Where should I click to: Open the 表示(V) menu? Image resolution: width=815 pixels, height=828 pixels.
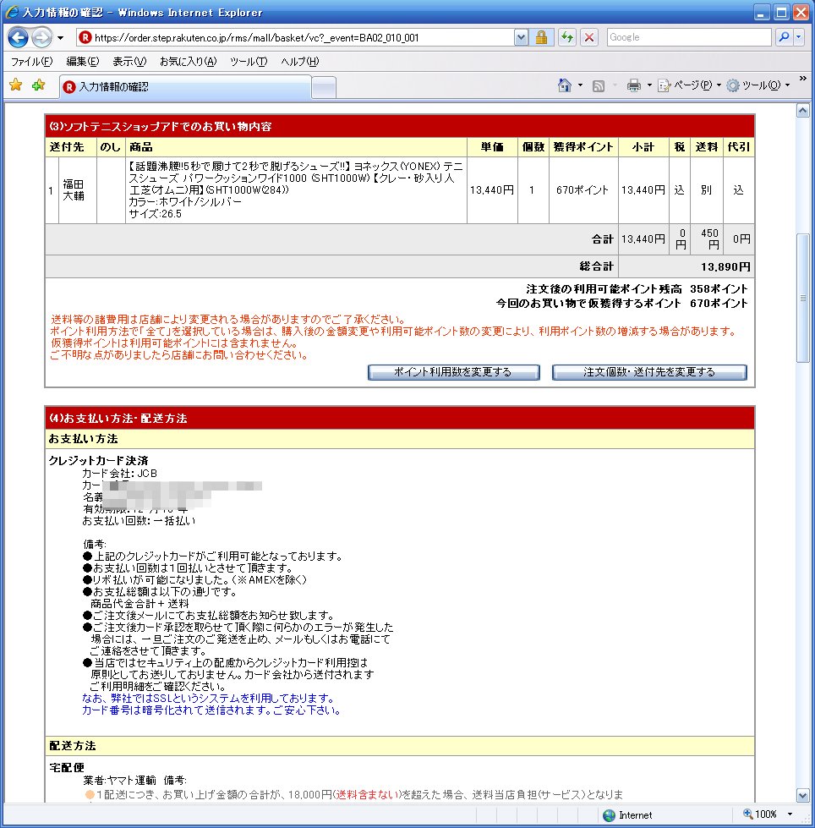coord(129,61)
